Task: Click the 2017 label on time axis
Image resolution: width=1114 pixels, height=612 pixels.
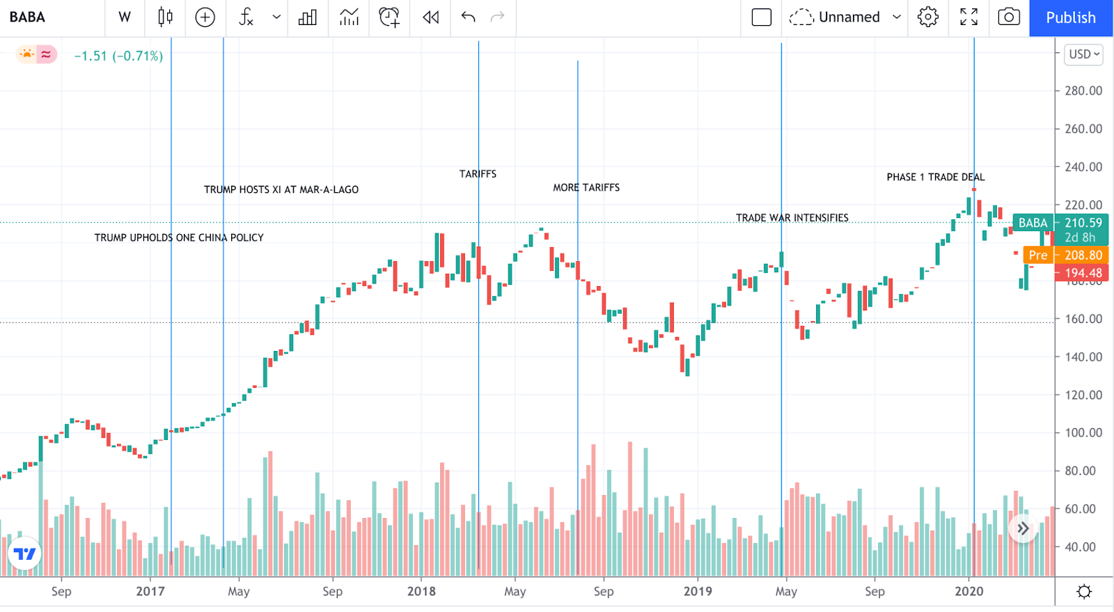Action: [x=150, y=591]
